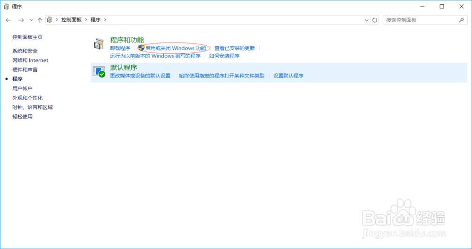Viewport: 472px width, 249px height.
Task: Select 程序 in the address breadcrumb
Action: (95, 19)
